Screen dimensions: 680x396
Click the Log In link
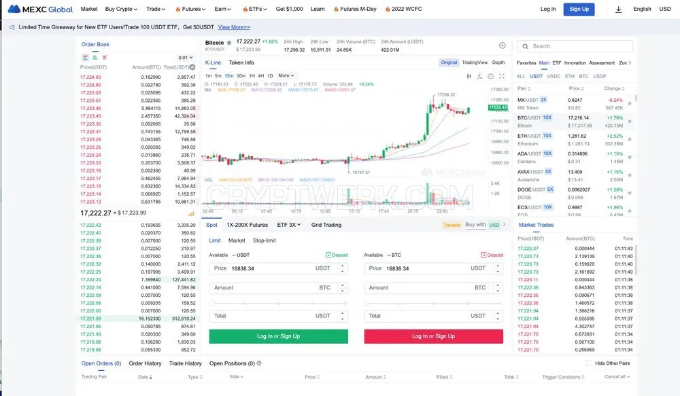547,9
